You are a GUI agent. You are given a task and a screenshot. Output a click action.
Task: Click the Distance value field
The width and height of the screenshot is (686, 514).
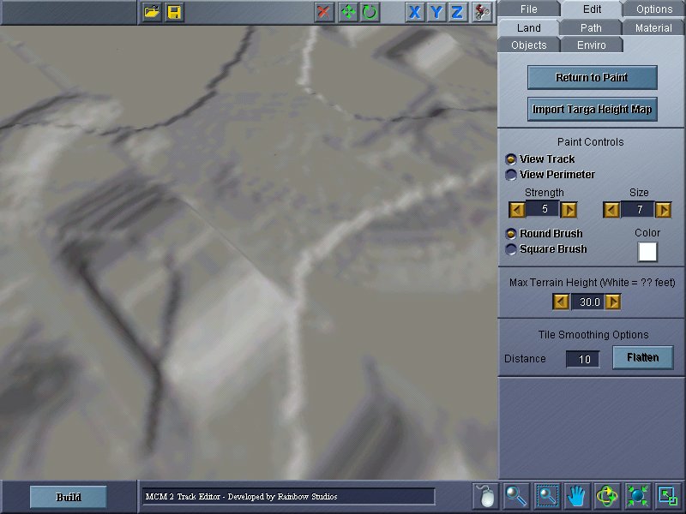pos(583,359)
